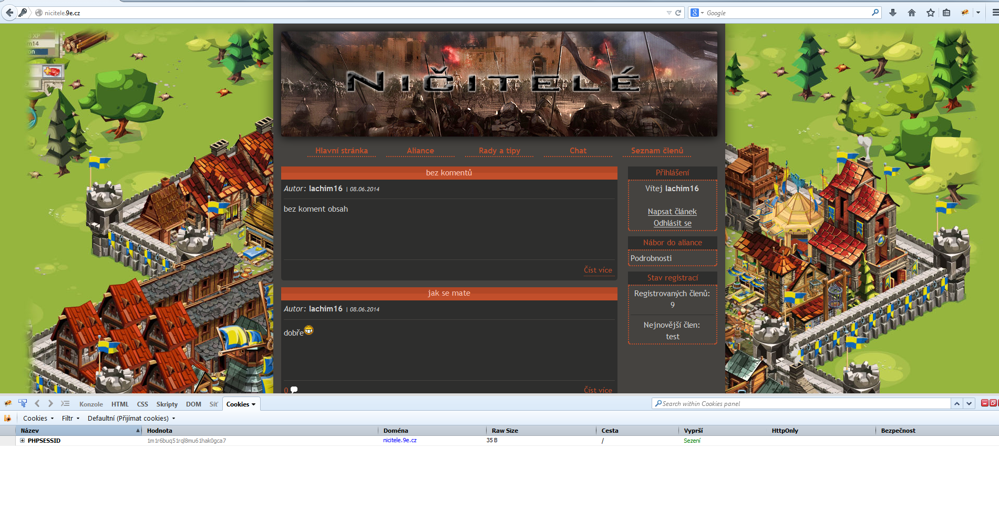
Task: Switch to the HTML tab
Action: tap(120, 404)
